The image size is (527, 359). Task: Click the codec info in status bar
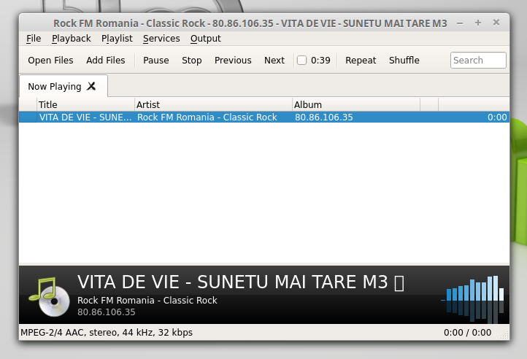[107, 333]
